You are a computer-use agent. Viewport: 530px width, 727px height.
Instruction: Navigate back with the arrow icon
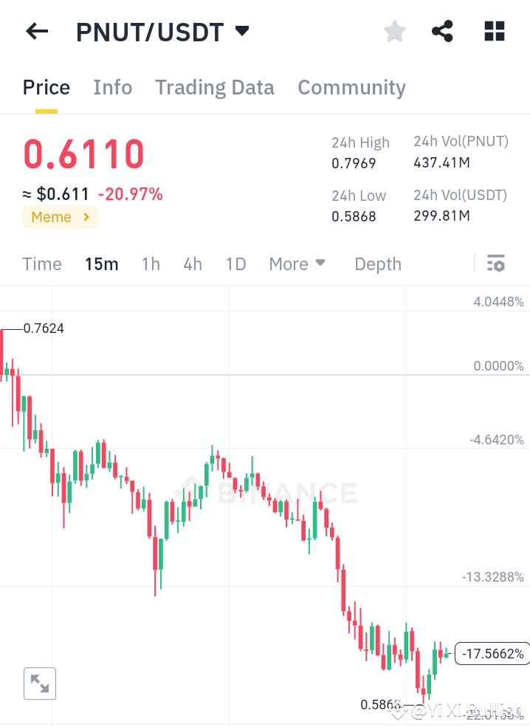coord(36,31)
